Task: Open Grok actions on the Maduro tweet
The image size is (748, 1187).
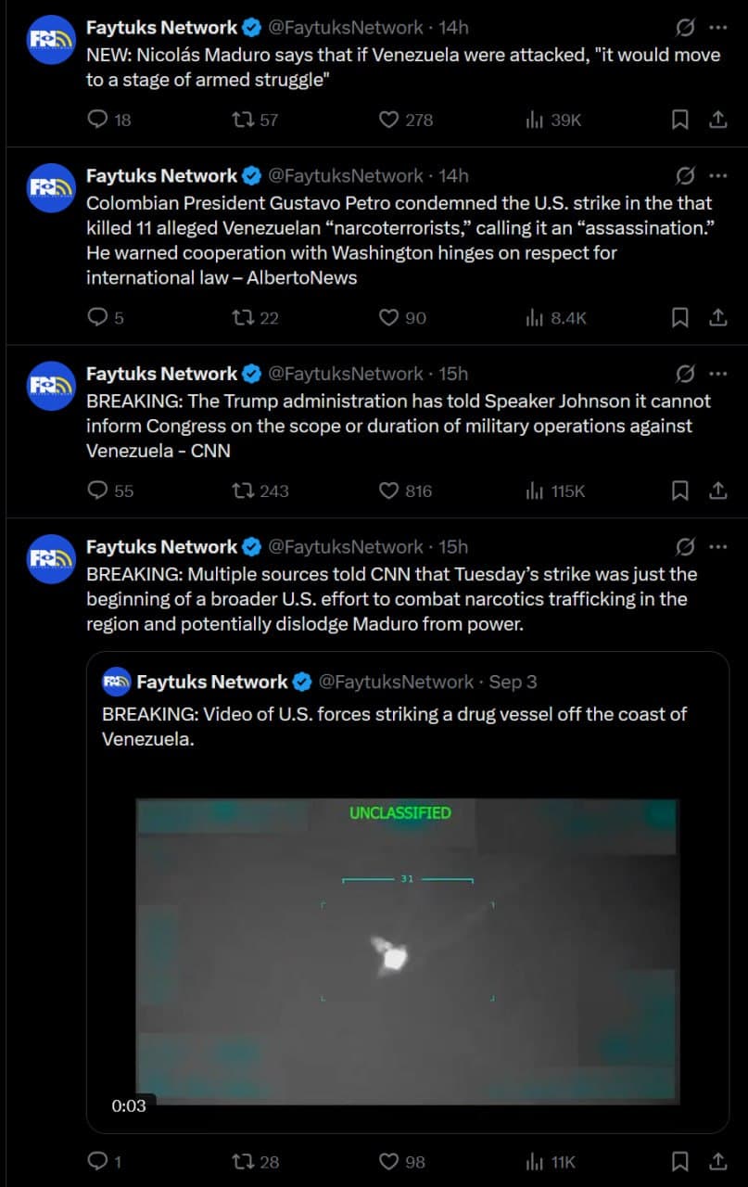Action: pyautogui.click(x=685, y=28)
